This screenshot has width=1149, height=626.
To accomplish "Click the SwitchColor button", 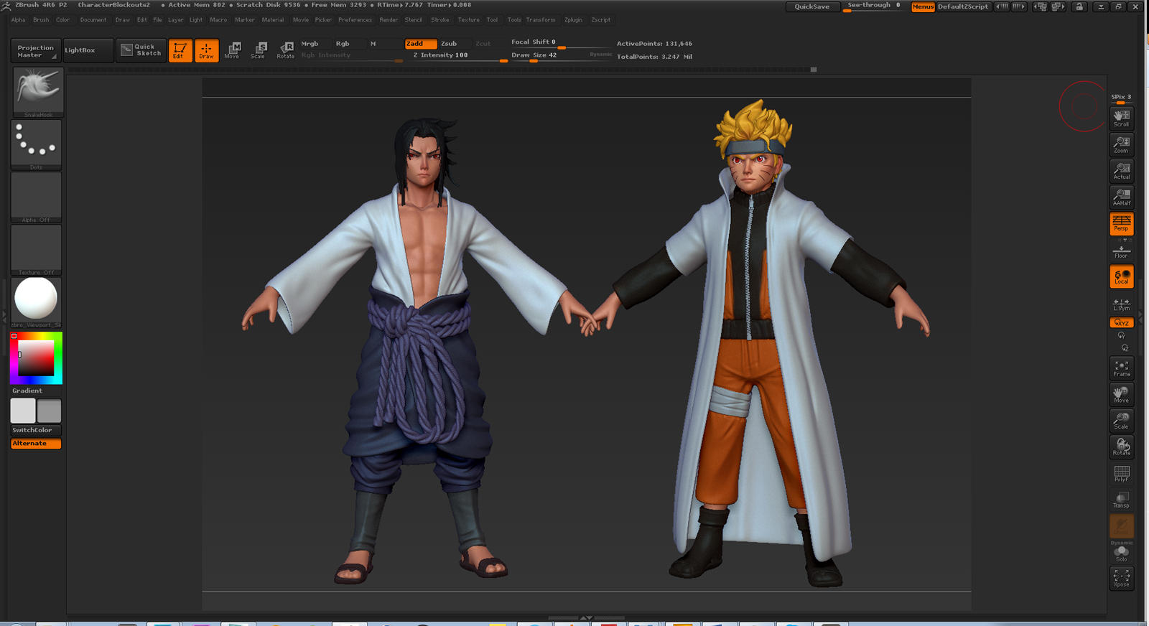I will pyautogui.click(x=36, y=430).
